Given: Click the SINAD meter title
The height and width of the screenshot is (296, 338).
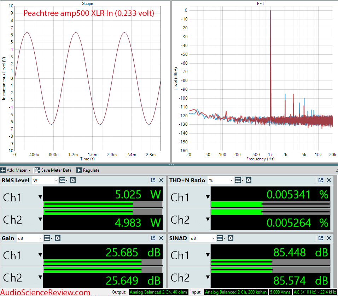Looking at the screenshot, I should (178, 238).
